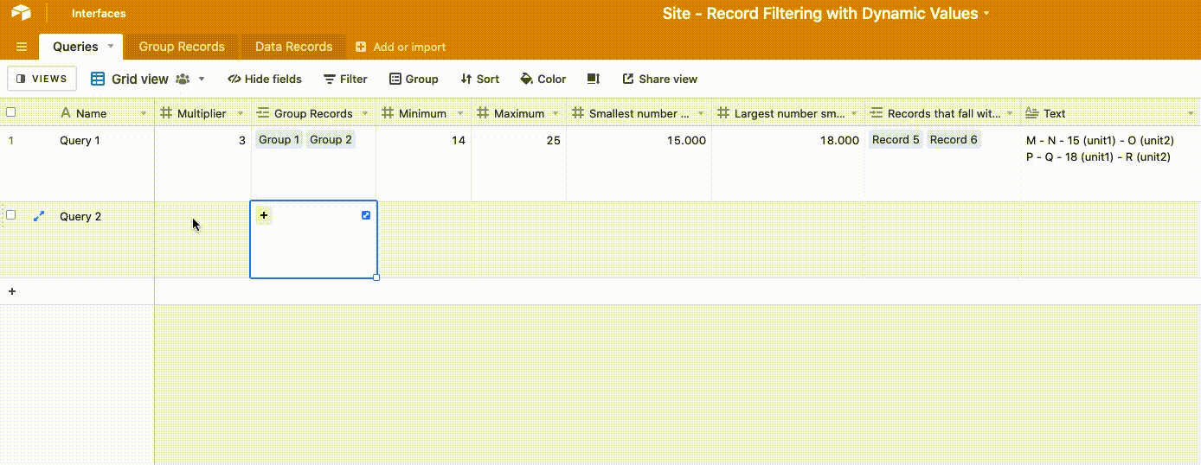Check the Query 2 row checkbox
Image resolution: width=1201 pixels, height=465 pixels.
(x=11, y=215)
